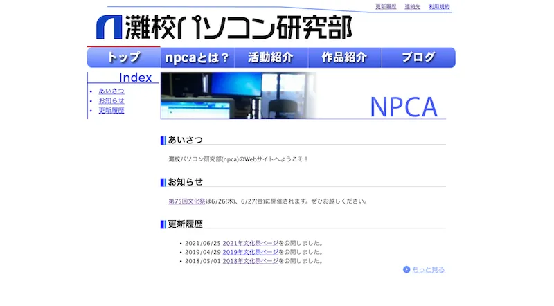Jump to 更新履歴 in the Index sidebar

111,110
